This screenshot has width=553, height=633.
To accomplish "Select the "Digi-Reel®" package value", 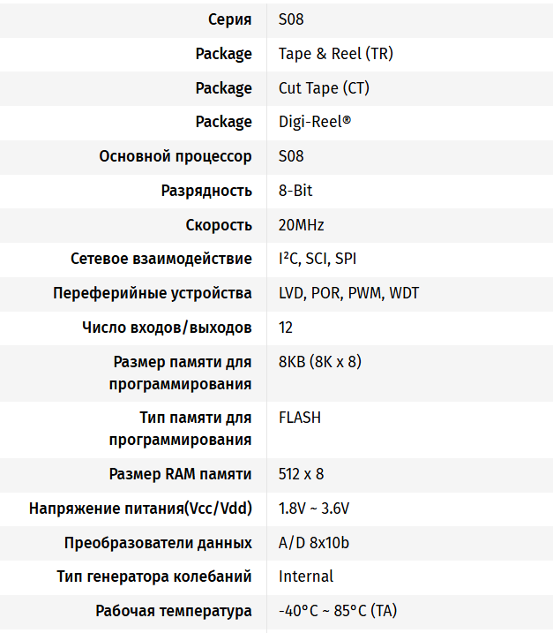I will click(x=314, y=122).
